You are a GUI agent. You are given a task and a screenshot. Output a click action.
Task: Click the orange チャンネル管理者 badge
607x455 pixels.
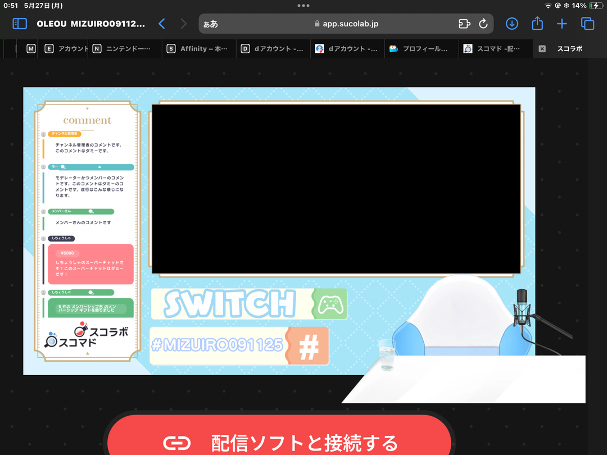coord(64,134)
